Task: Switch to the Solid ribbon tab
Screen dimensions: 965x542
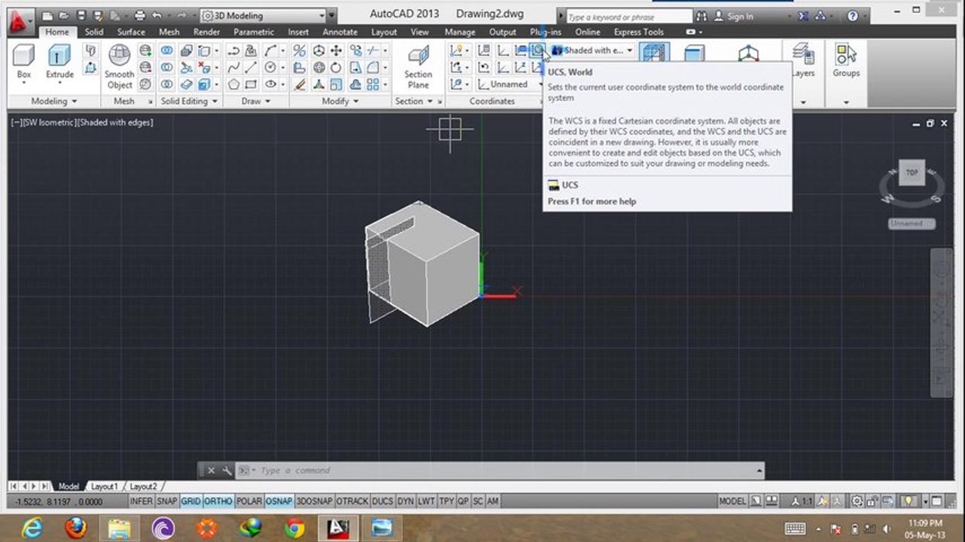Action: 94,32
